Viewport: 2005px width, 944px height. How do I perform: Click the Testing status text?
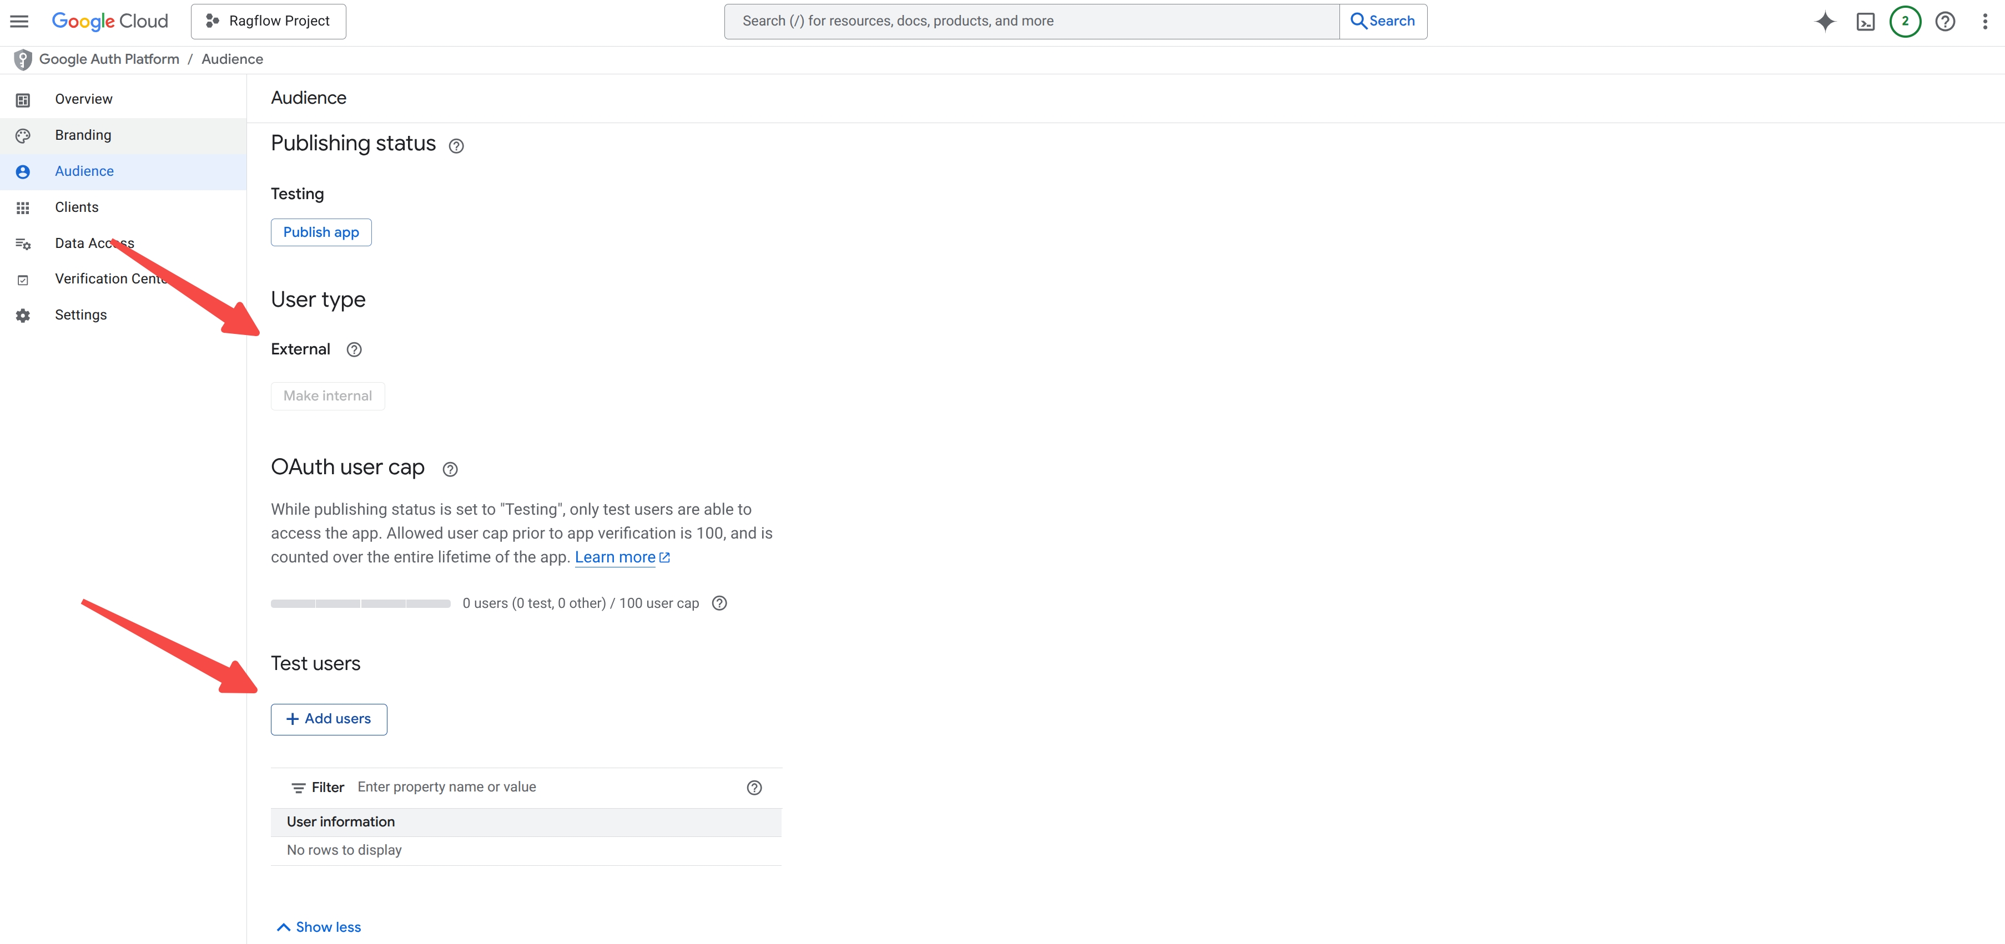point(298,194)
